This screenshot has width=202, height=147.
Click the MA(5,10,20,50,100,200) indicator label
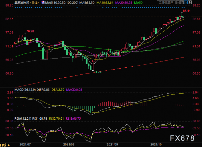pyautogui.click(x=62, y=3)
